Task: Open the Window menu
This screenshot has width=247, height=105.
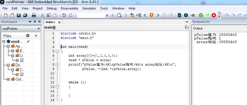Action: [118, 8]
